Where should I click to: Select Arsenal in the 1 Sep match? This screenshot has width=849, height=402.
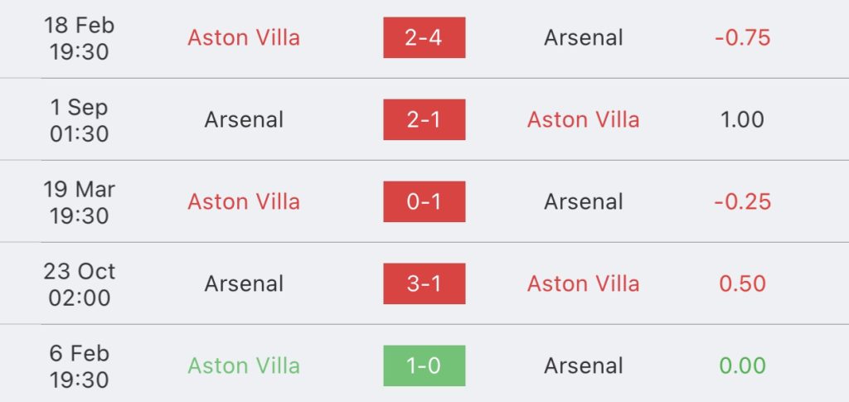[244, 119]
